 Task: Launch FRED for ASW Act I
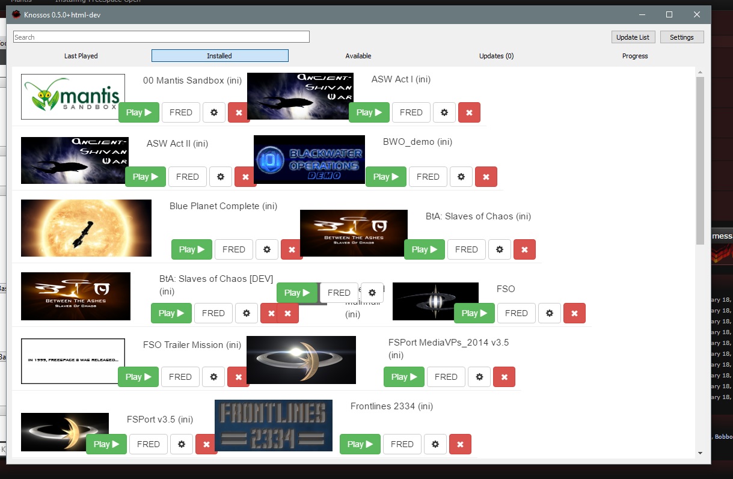(411, 112)
